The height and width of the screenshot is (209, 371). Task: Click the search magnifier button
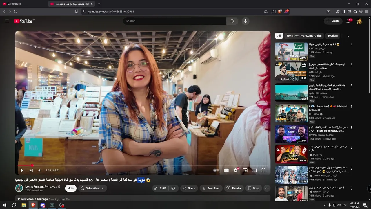232,21
